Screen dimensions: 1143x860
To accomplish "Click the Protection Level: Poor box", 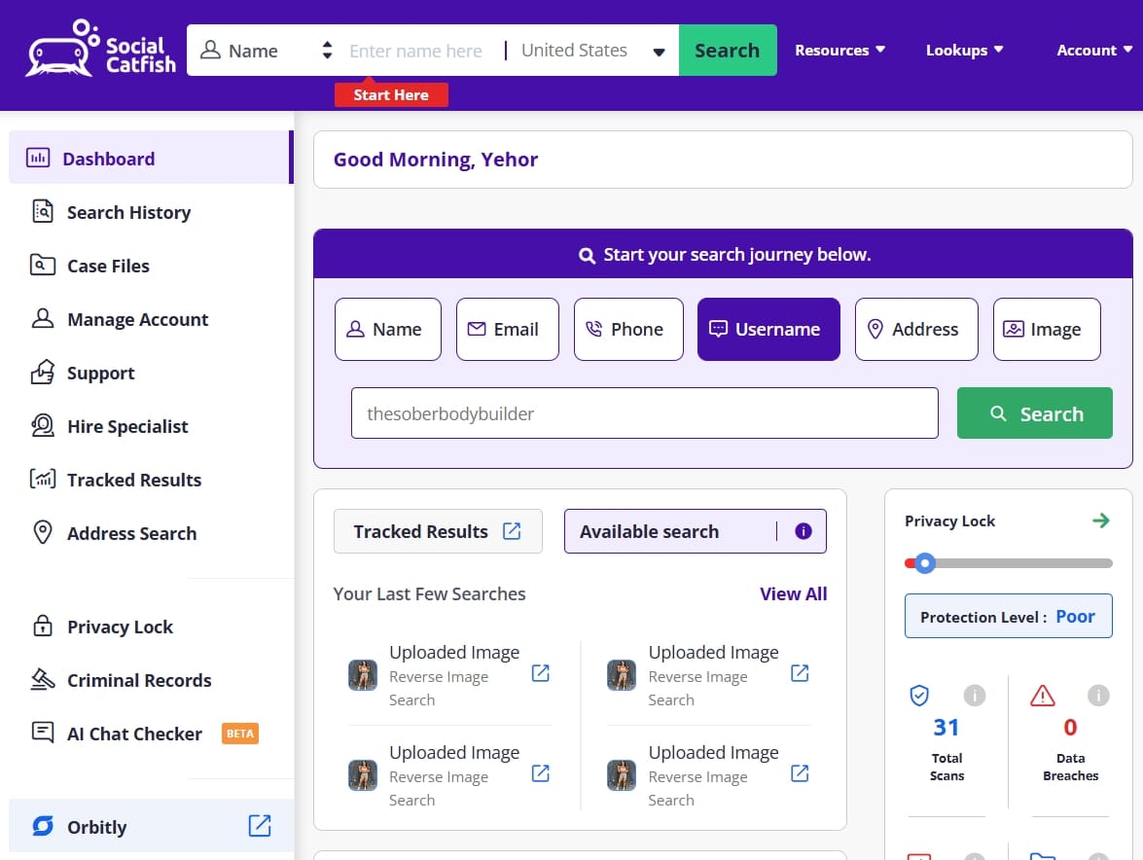I will [x=1008, y=616].
